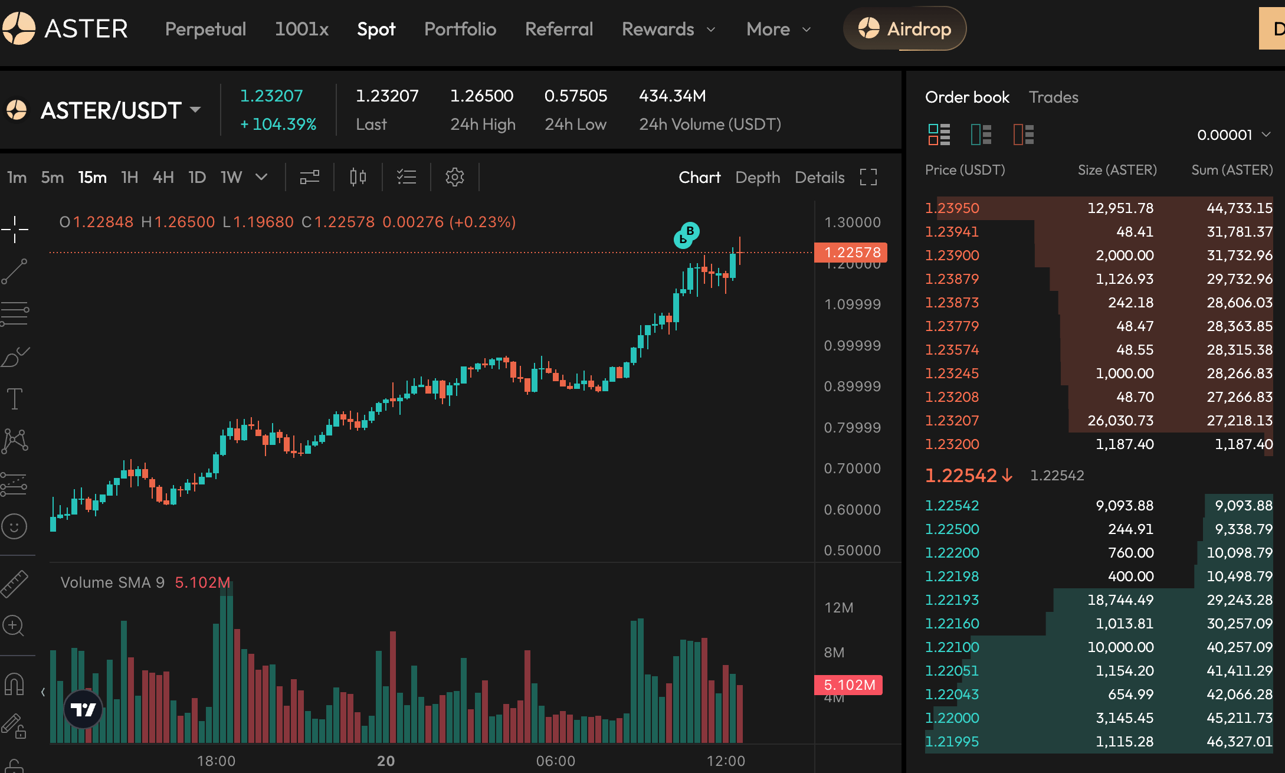Open the More dropdown menu
The height and width of the screenshot is (773, 1285).
779,29
